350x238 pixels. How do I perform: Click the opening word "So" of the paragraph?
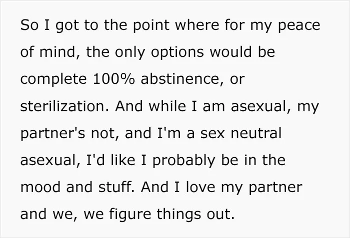pyautogui.click(x=29, y=25)
